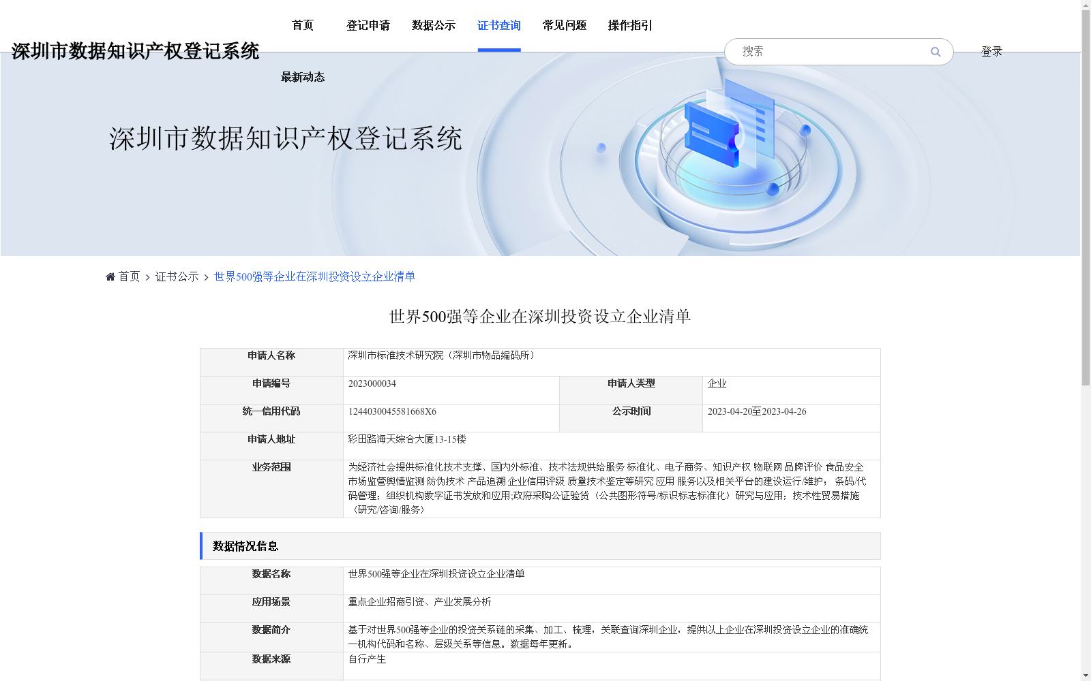Open 最新动态 menu item

pyautogui.click(x=303, y=77)
